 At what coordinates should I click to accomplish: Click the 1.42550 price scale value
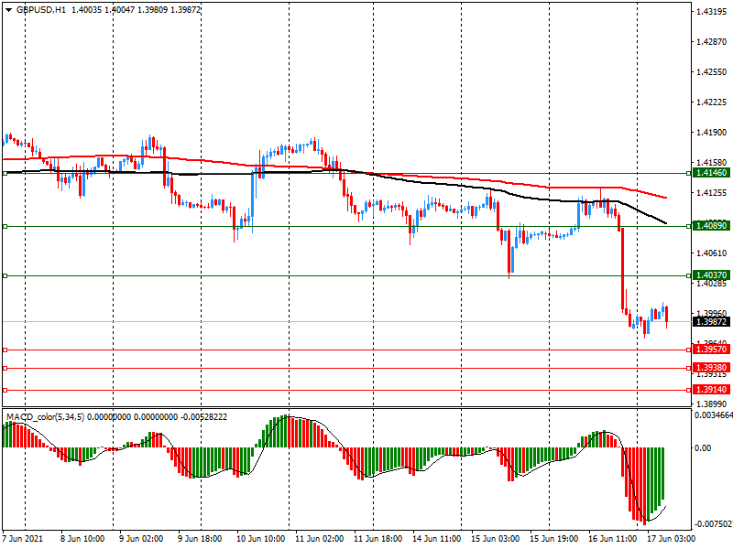point(712,72)
